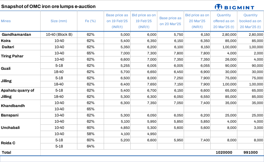Viewport: 264px width, 162px height.
Task: Select Quantity booked as on 20 Mar'25 header
Action: pyautogui.click(x=250, y=21)
